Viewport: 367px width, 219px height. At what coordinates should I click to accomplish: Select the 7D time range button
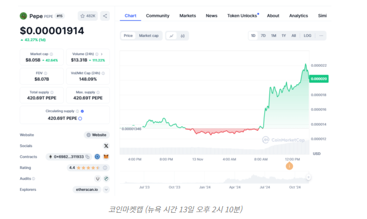pos(263,35)
